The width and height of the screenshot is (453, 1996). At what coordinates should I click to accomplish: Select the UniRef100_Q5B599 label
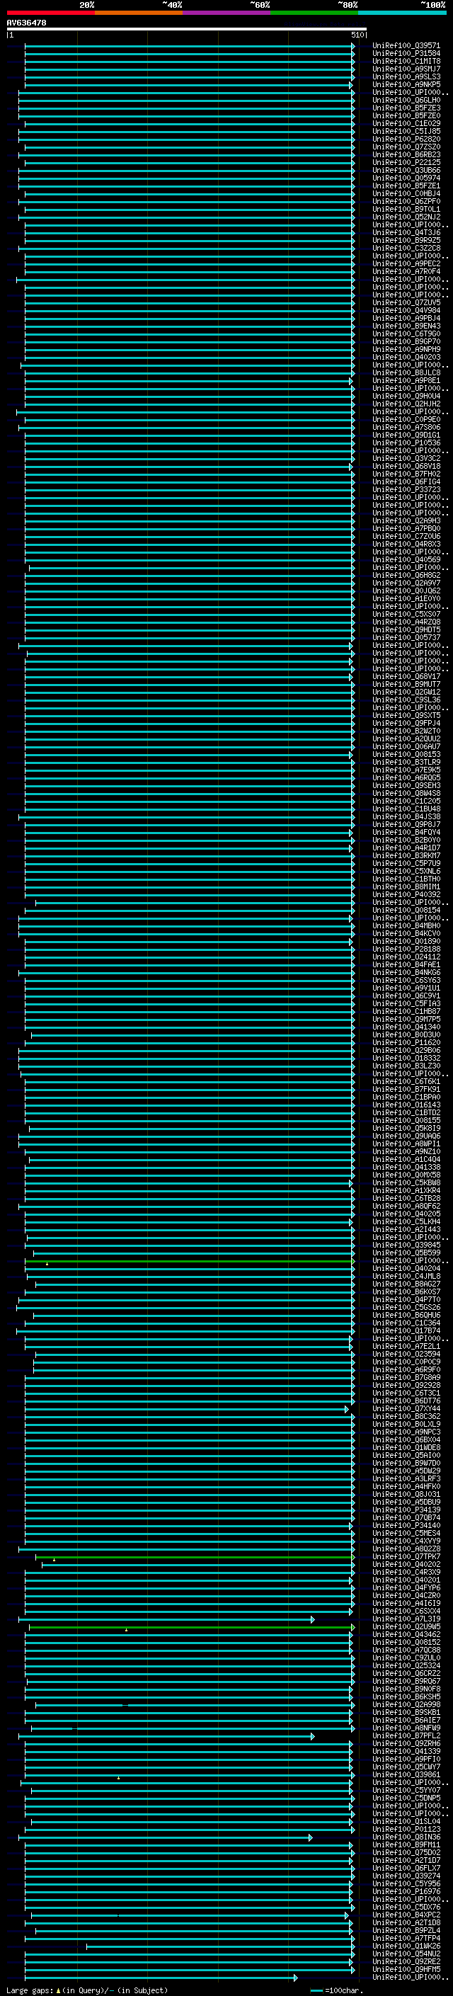(406, 1253)
